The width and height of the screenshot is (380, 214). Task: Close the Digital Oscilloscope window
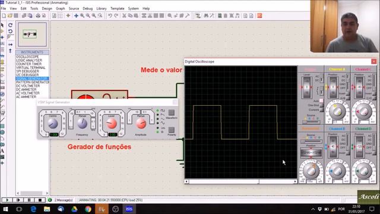pos(374,62)
